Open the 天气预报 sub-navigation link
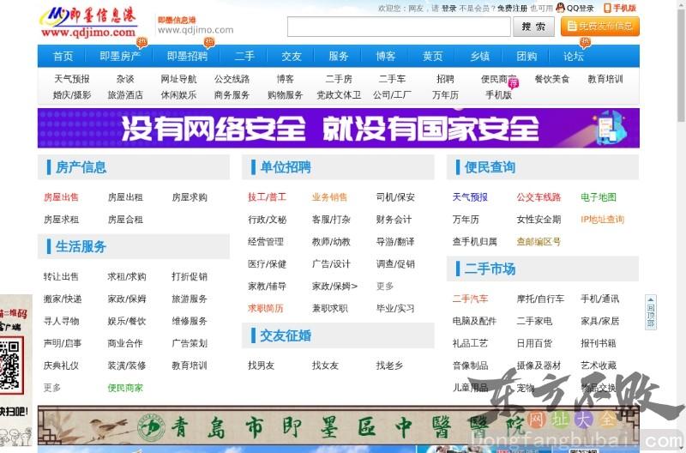This screenshot has width=686, height=453. click(x=72, y=79)
